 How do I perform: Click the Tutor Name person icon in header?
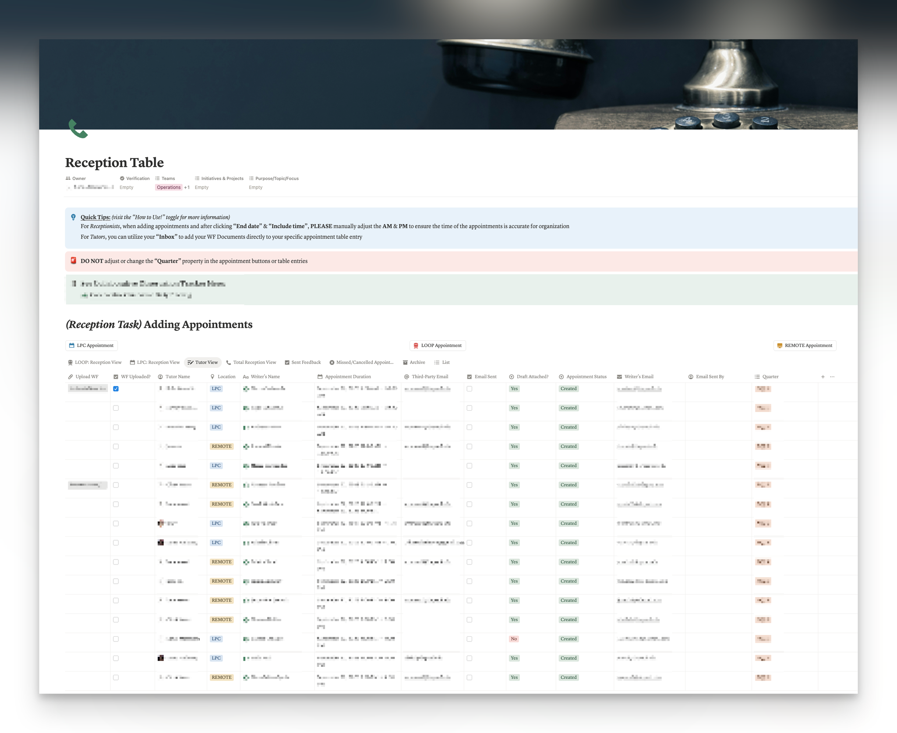coord(160,376)
